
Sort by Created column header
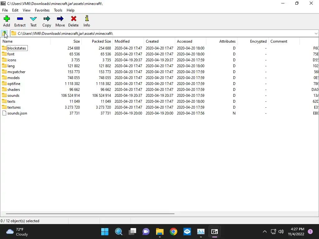(159, 41)
